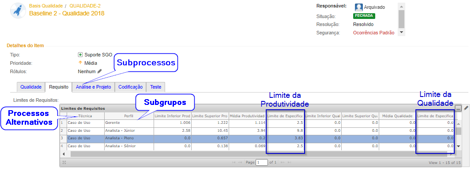Screen dimensions: 475x171
Task: Click the Resolvido resolution value
Action: (x=363, y=25)
